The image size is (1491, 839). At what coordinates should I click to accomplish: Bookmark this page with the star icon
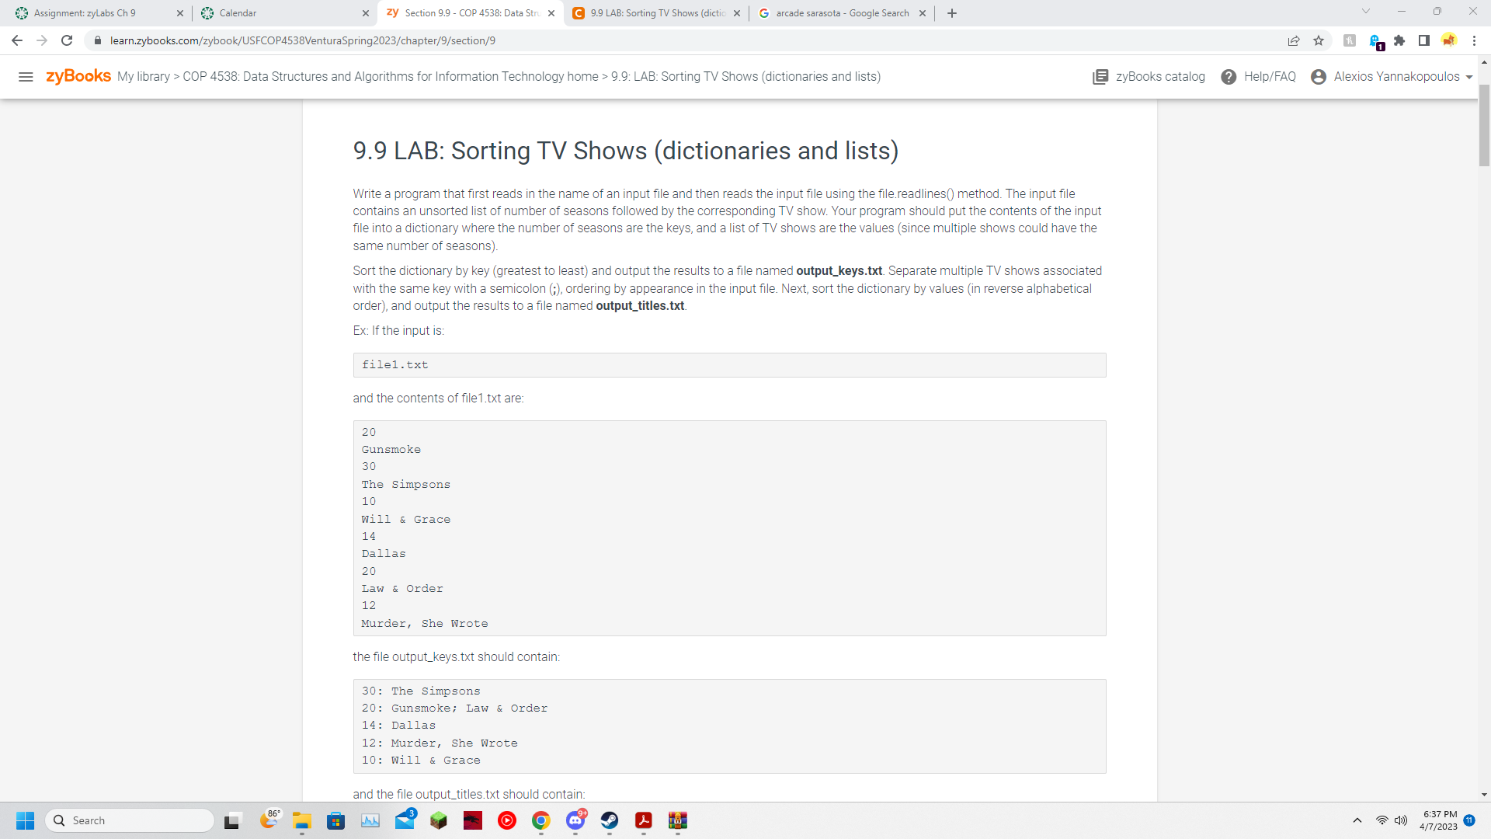(x=1319, y=40)
